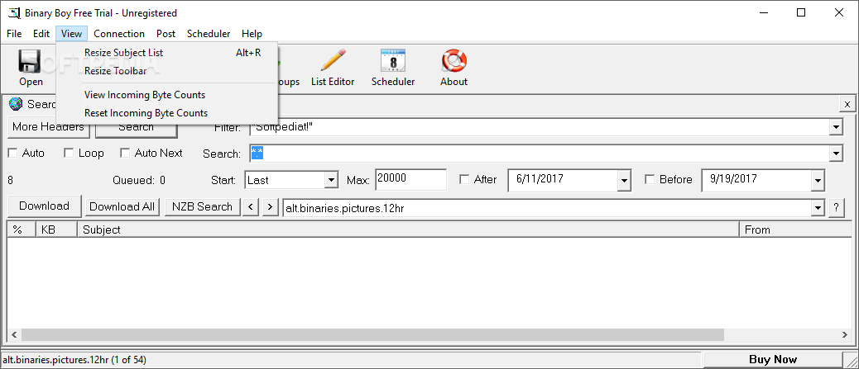Click the newsgroup field alt.binaries.pictures.12hr
Image resolution: width=859 pixels, height=369 pixels.
click(x=547, y=208)
